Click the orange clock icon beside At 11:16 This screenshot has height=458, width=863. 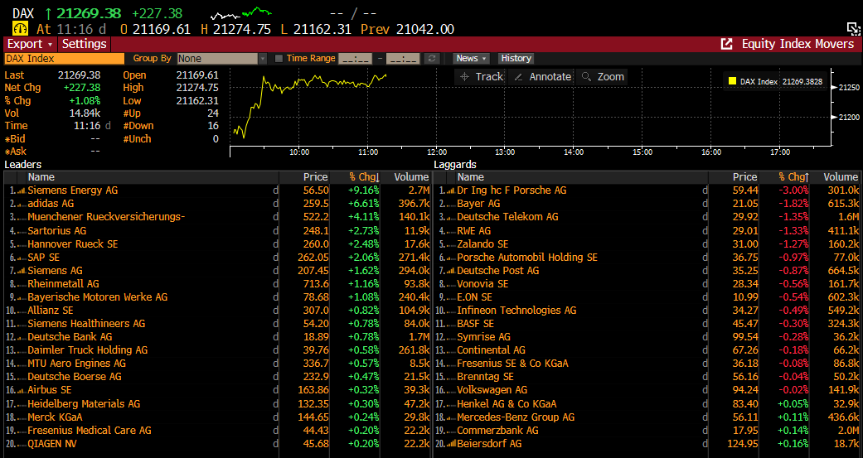click(20, 29)
